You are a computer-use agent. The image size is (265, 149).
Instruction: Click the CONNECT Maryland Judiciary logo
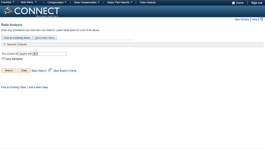30,11
